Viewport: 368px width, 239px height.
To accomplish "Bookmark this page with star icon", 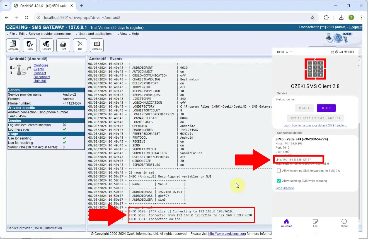I will coord(312,18).
